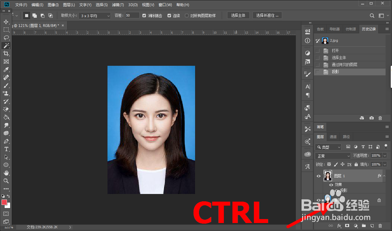
Task: Click the 选择主体 button
Action: 238,15
